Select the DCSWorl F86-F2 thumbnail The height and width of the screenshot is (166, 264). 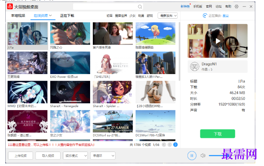point(155,121)
